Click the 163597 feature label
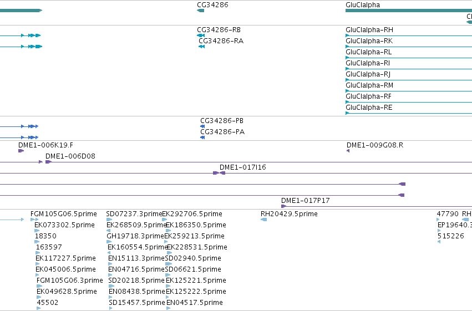 [x=49, y=247]
